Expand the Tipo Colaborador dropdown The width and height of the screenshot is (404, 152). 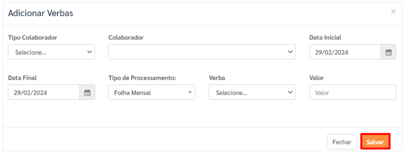click(x=52, y=52)
